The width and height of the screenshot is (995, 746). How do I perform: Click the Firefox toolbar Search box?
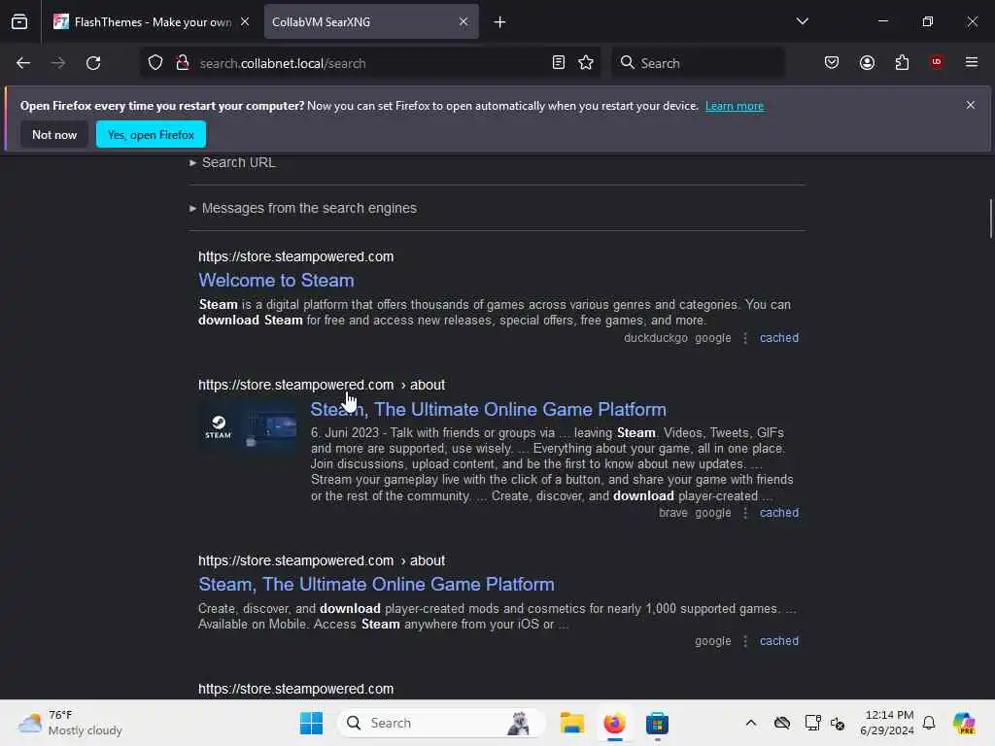(x=698, y=63)
